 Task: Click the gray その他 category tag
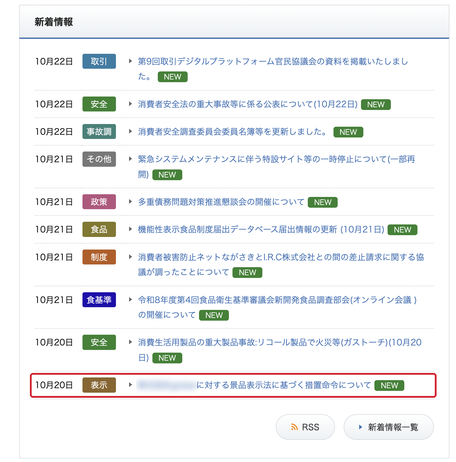point(99,159)
